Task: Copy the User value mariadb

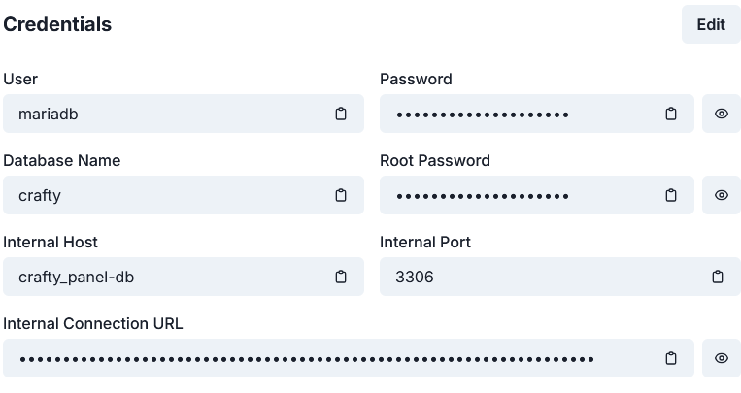Action: (341, 114)
